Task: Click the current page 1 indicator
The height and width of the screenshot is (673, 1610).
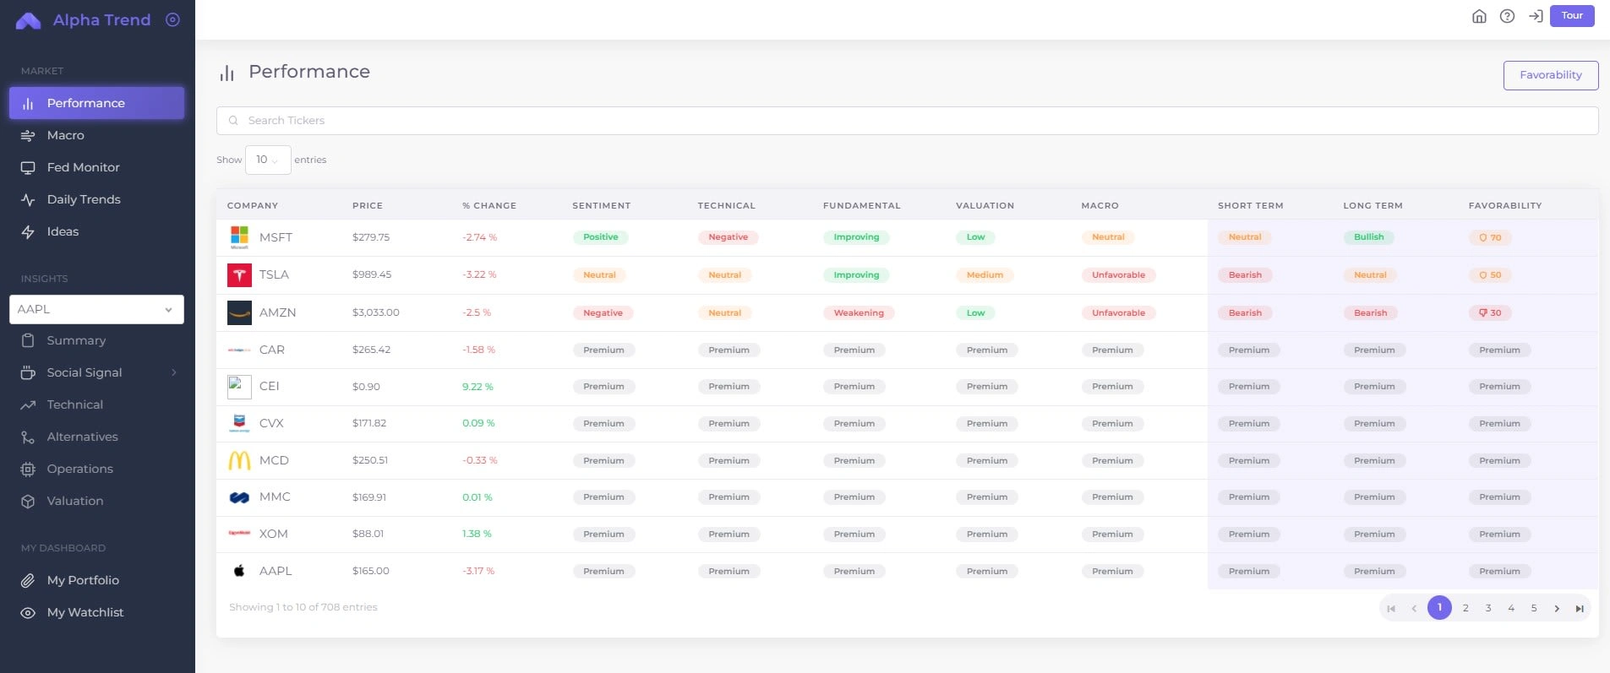Action: pos(1439,607)
